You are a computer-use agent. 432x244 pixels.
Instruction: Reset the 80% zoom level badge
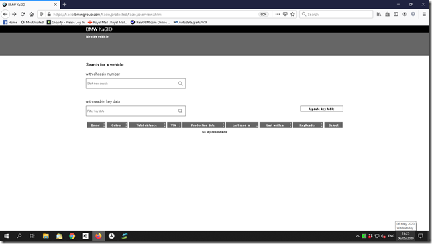(x=264, y=14)
